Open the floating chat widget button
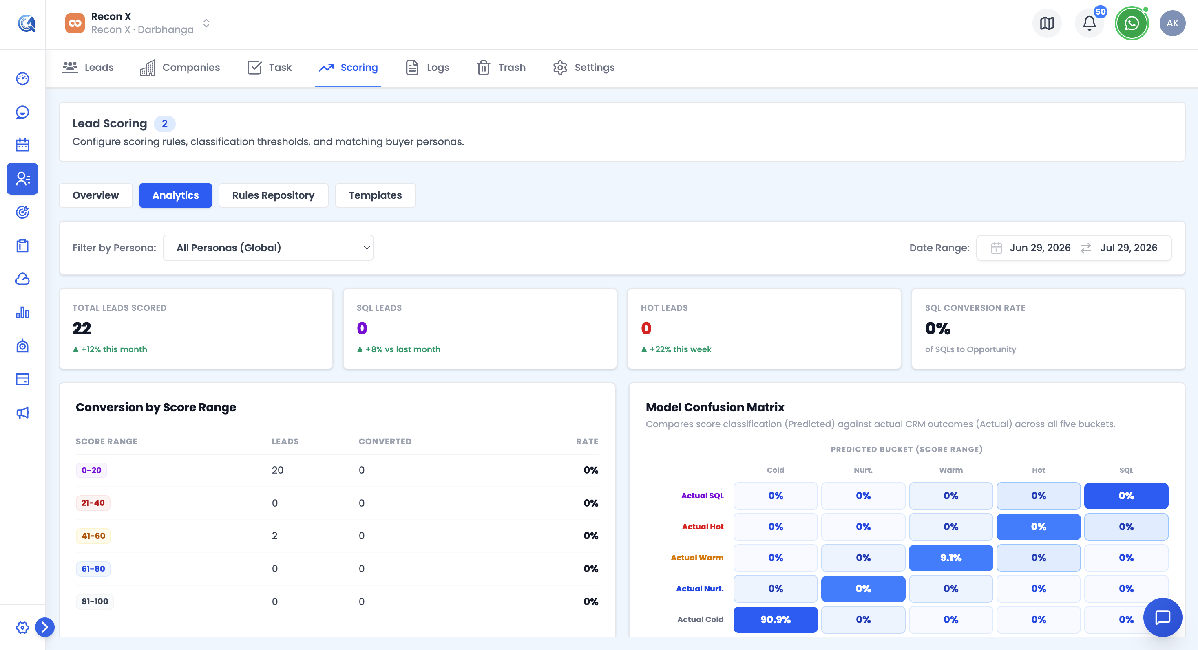The height and width of the screenshot is (650, 1198). (x=1163, y=617)
